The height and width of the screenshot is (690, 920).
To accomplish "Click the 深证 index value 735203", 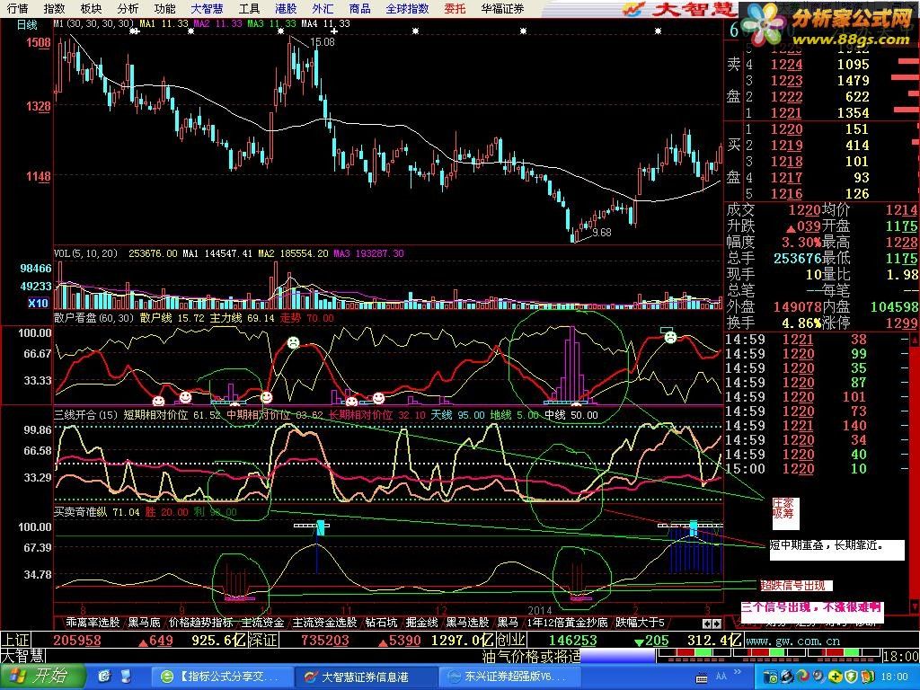I will 324,640.
